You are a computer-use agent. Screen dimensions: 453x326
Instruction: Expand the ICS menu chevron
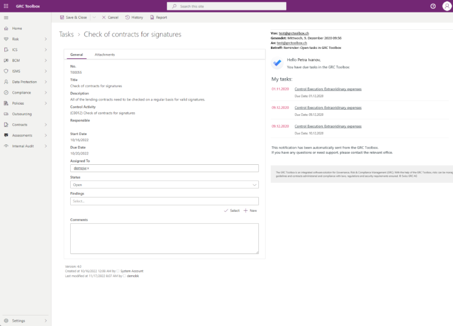(x=46, y=50)
